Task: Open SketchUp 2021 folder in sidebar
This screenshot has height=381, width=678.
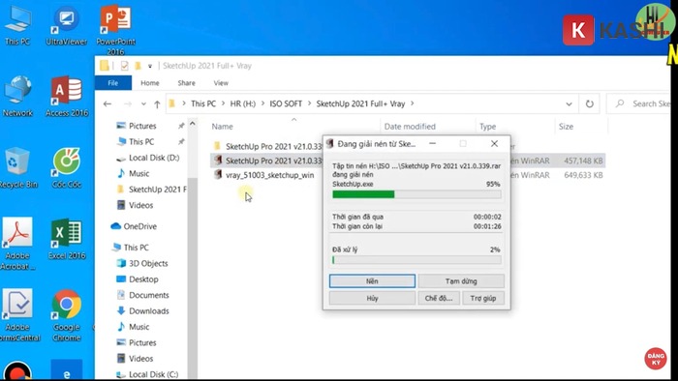Action: [157, 190]
